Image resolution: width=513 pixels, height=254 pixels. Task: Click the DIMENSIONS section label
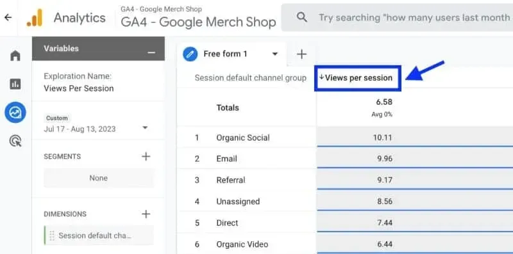pyautogui.click(x=65, y=214)
